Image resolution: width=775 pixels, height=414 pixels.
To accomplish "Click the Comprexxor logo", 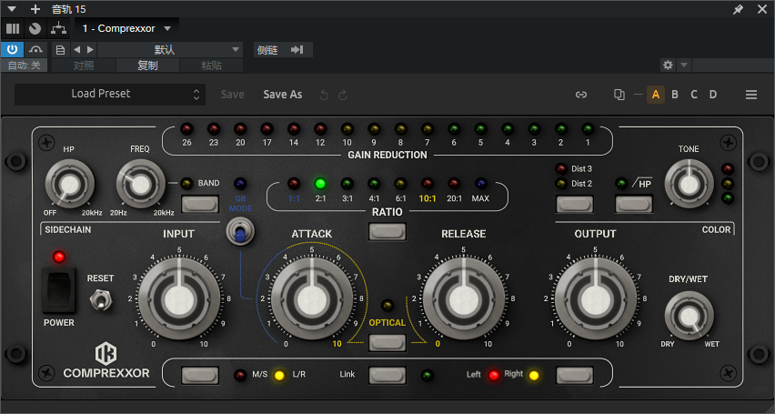I will click(x=106, y=362).
